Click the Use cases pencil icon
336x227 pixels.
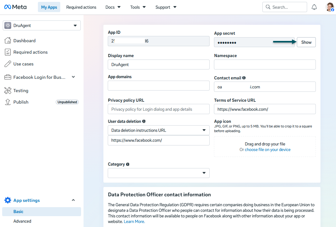[x=8, y=64]
